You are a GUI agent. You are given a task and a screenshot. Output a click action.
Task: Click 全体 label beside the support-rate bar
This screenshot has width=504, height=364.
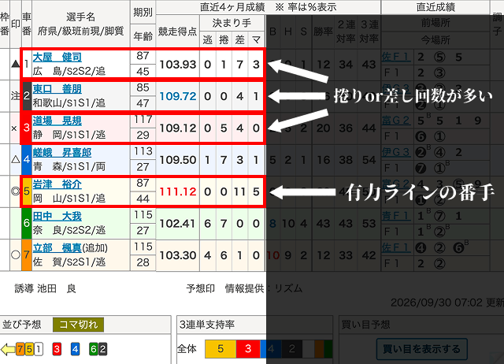(x=187, y=349)
